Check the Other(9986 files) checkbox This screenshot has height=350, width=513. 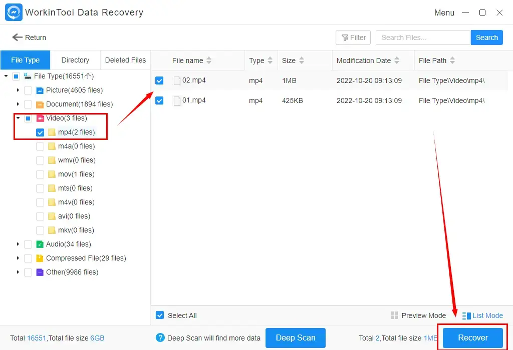[28, 272]
